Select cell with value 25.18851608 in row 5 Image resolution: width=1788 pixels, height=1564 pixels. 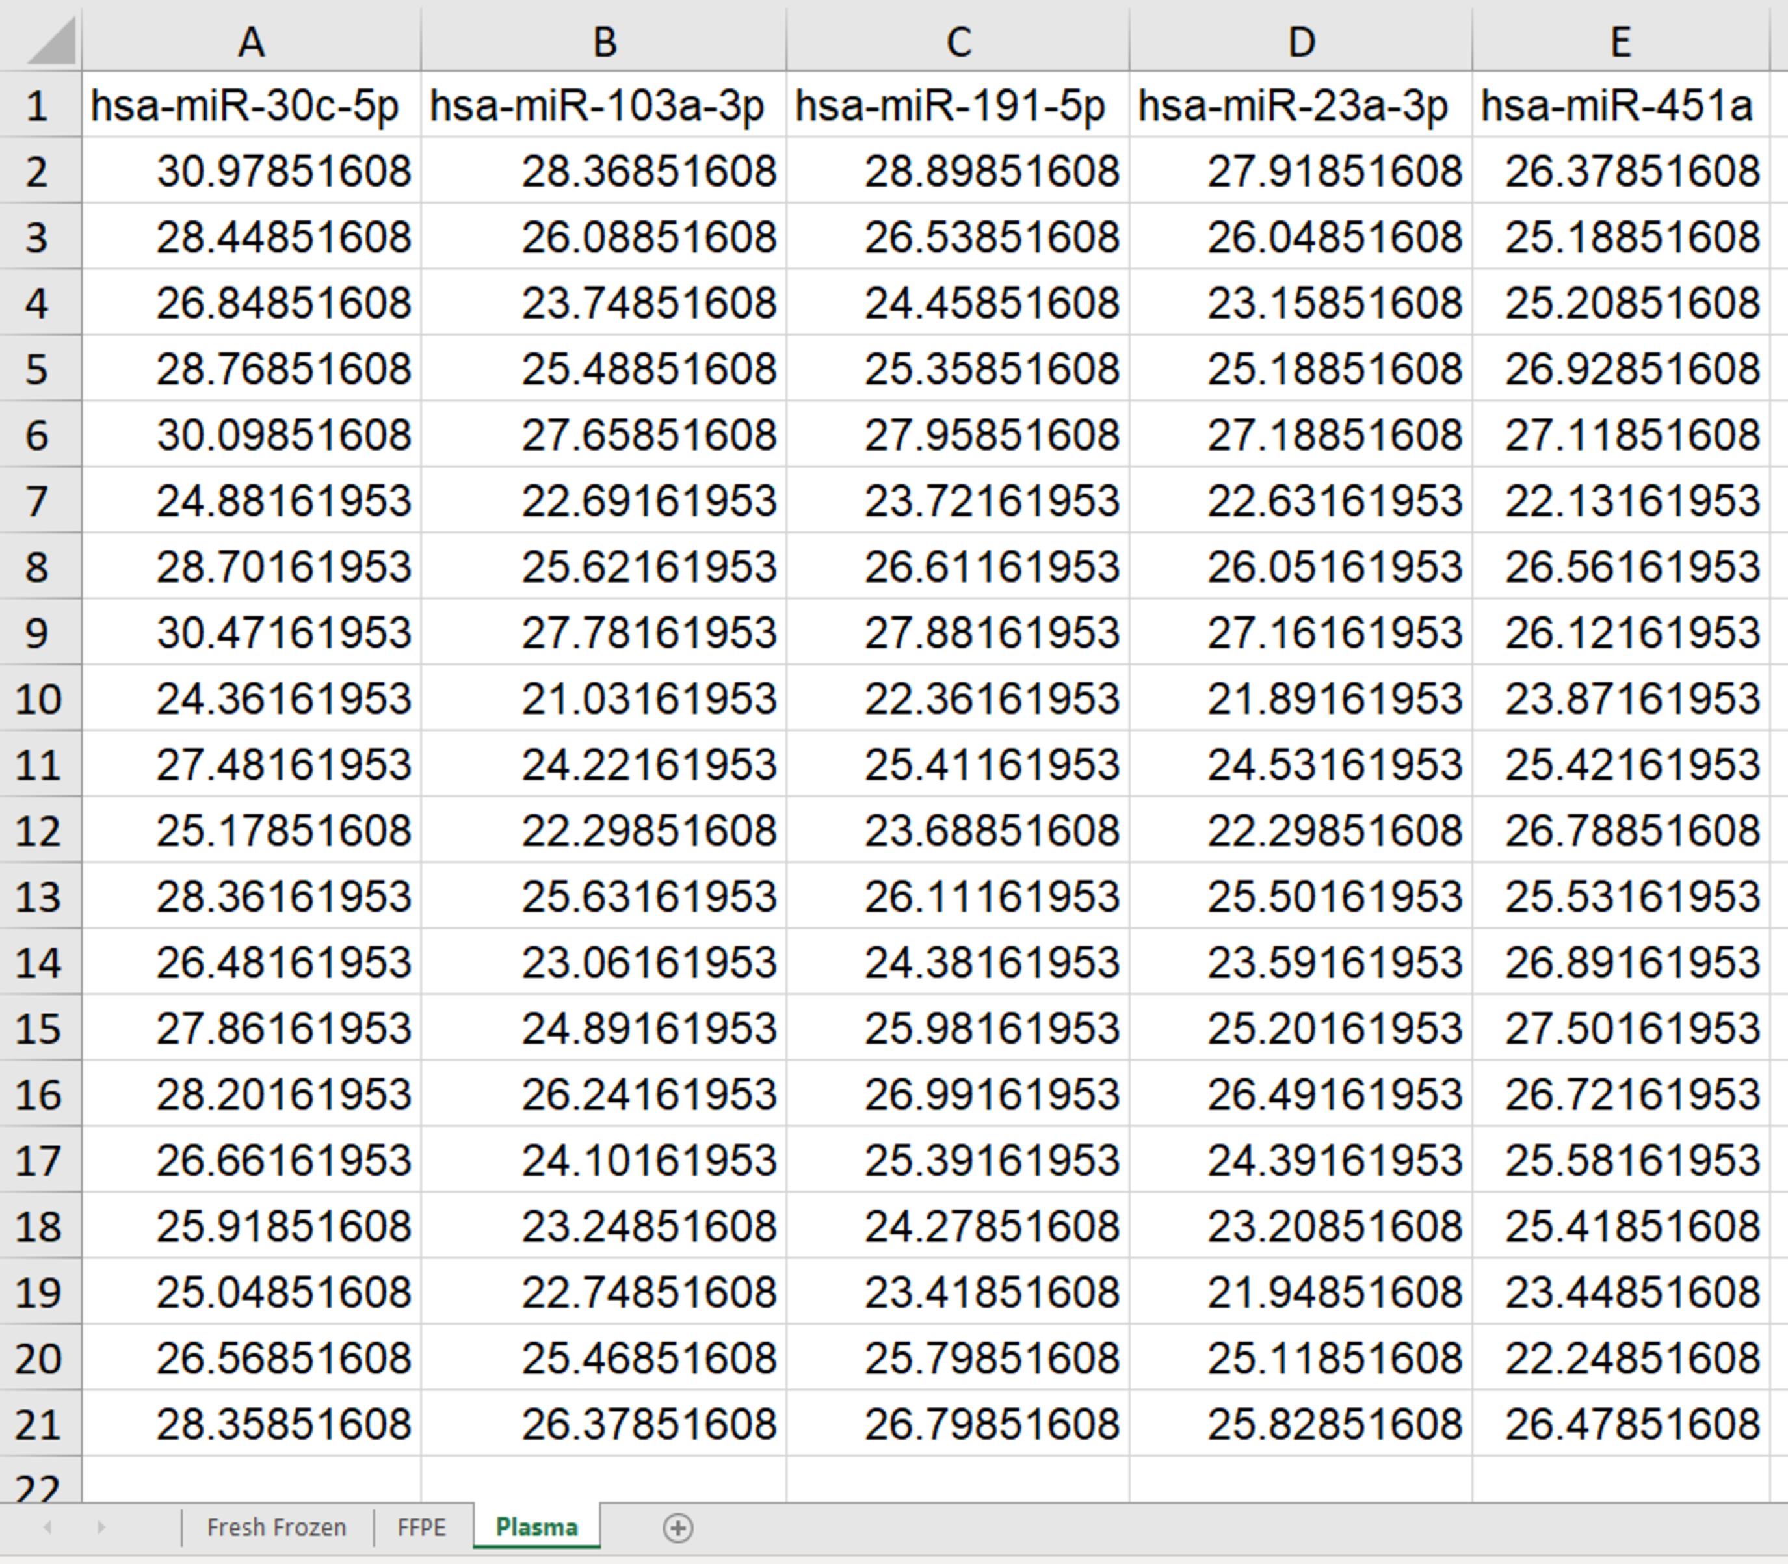[1301, 368]
